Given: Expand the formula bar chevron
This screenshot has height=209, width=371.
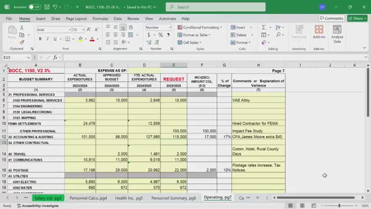Looking at the screenshot, I should (366, 57).
